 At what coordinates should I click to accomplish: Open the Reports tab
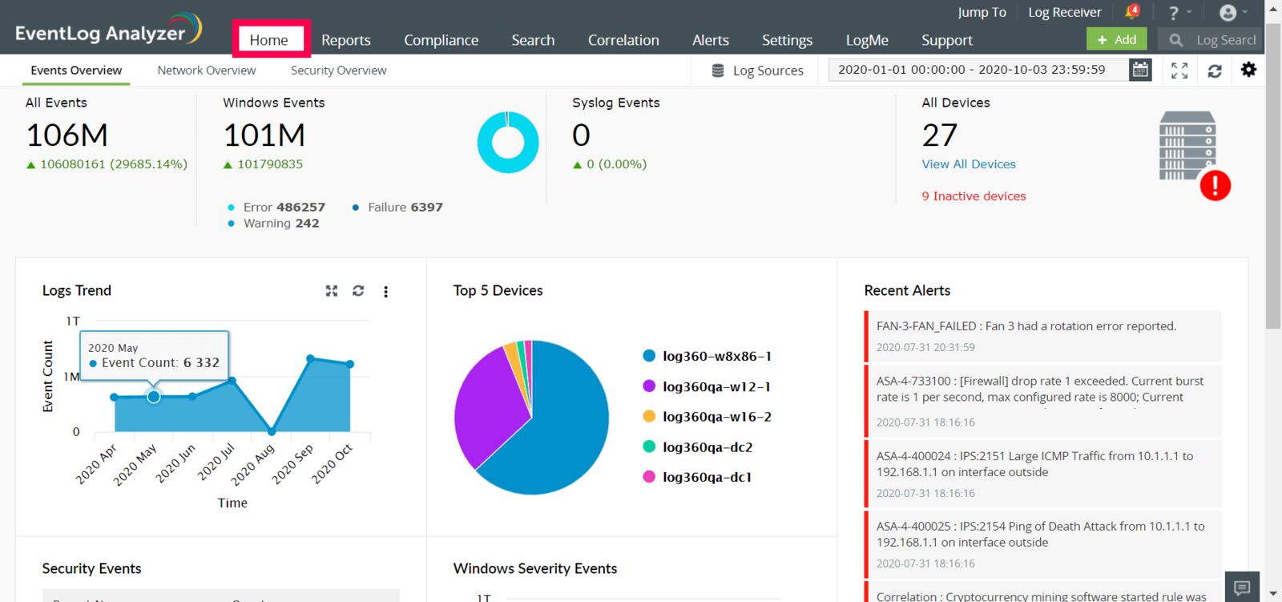[346, 40]
